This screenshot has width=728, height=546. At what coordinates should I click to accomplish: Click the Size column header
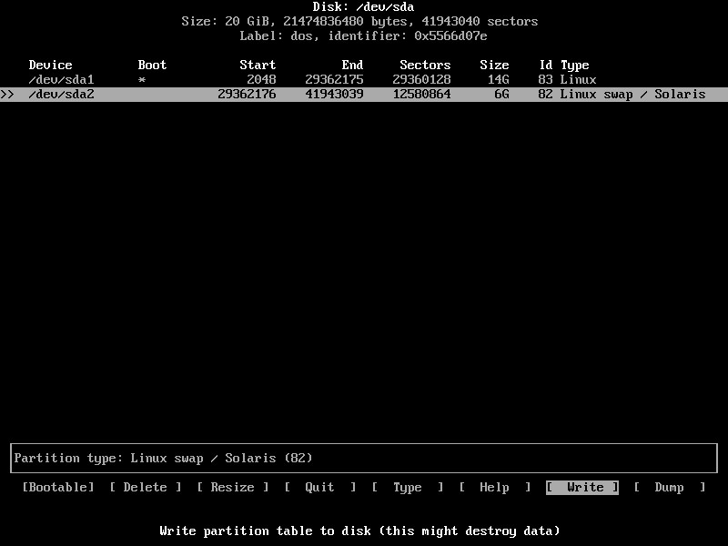[x=494, y=66]
